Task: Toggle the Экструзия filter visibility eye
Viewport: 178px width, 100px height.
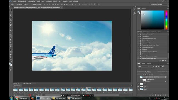Action: tap(144, 82)
